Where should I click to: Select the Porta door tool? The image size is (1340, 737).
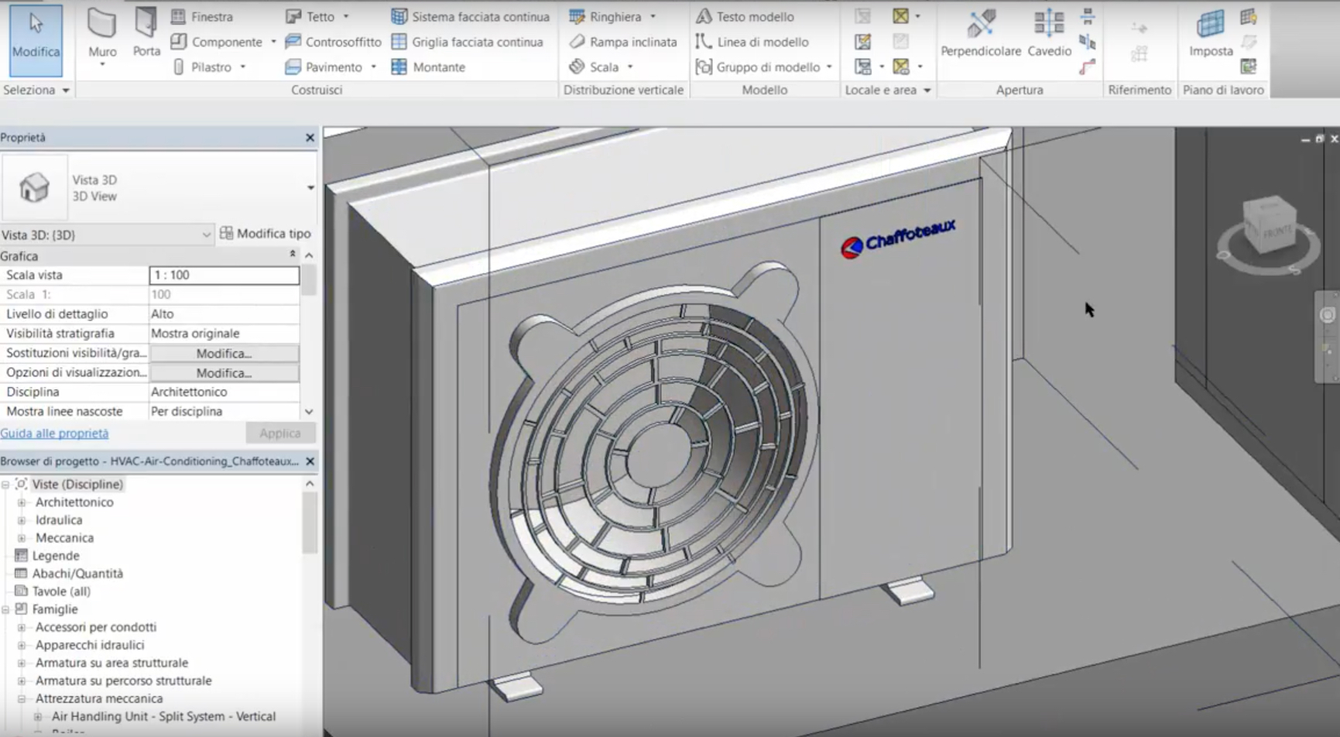[x=146, y=35]
